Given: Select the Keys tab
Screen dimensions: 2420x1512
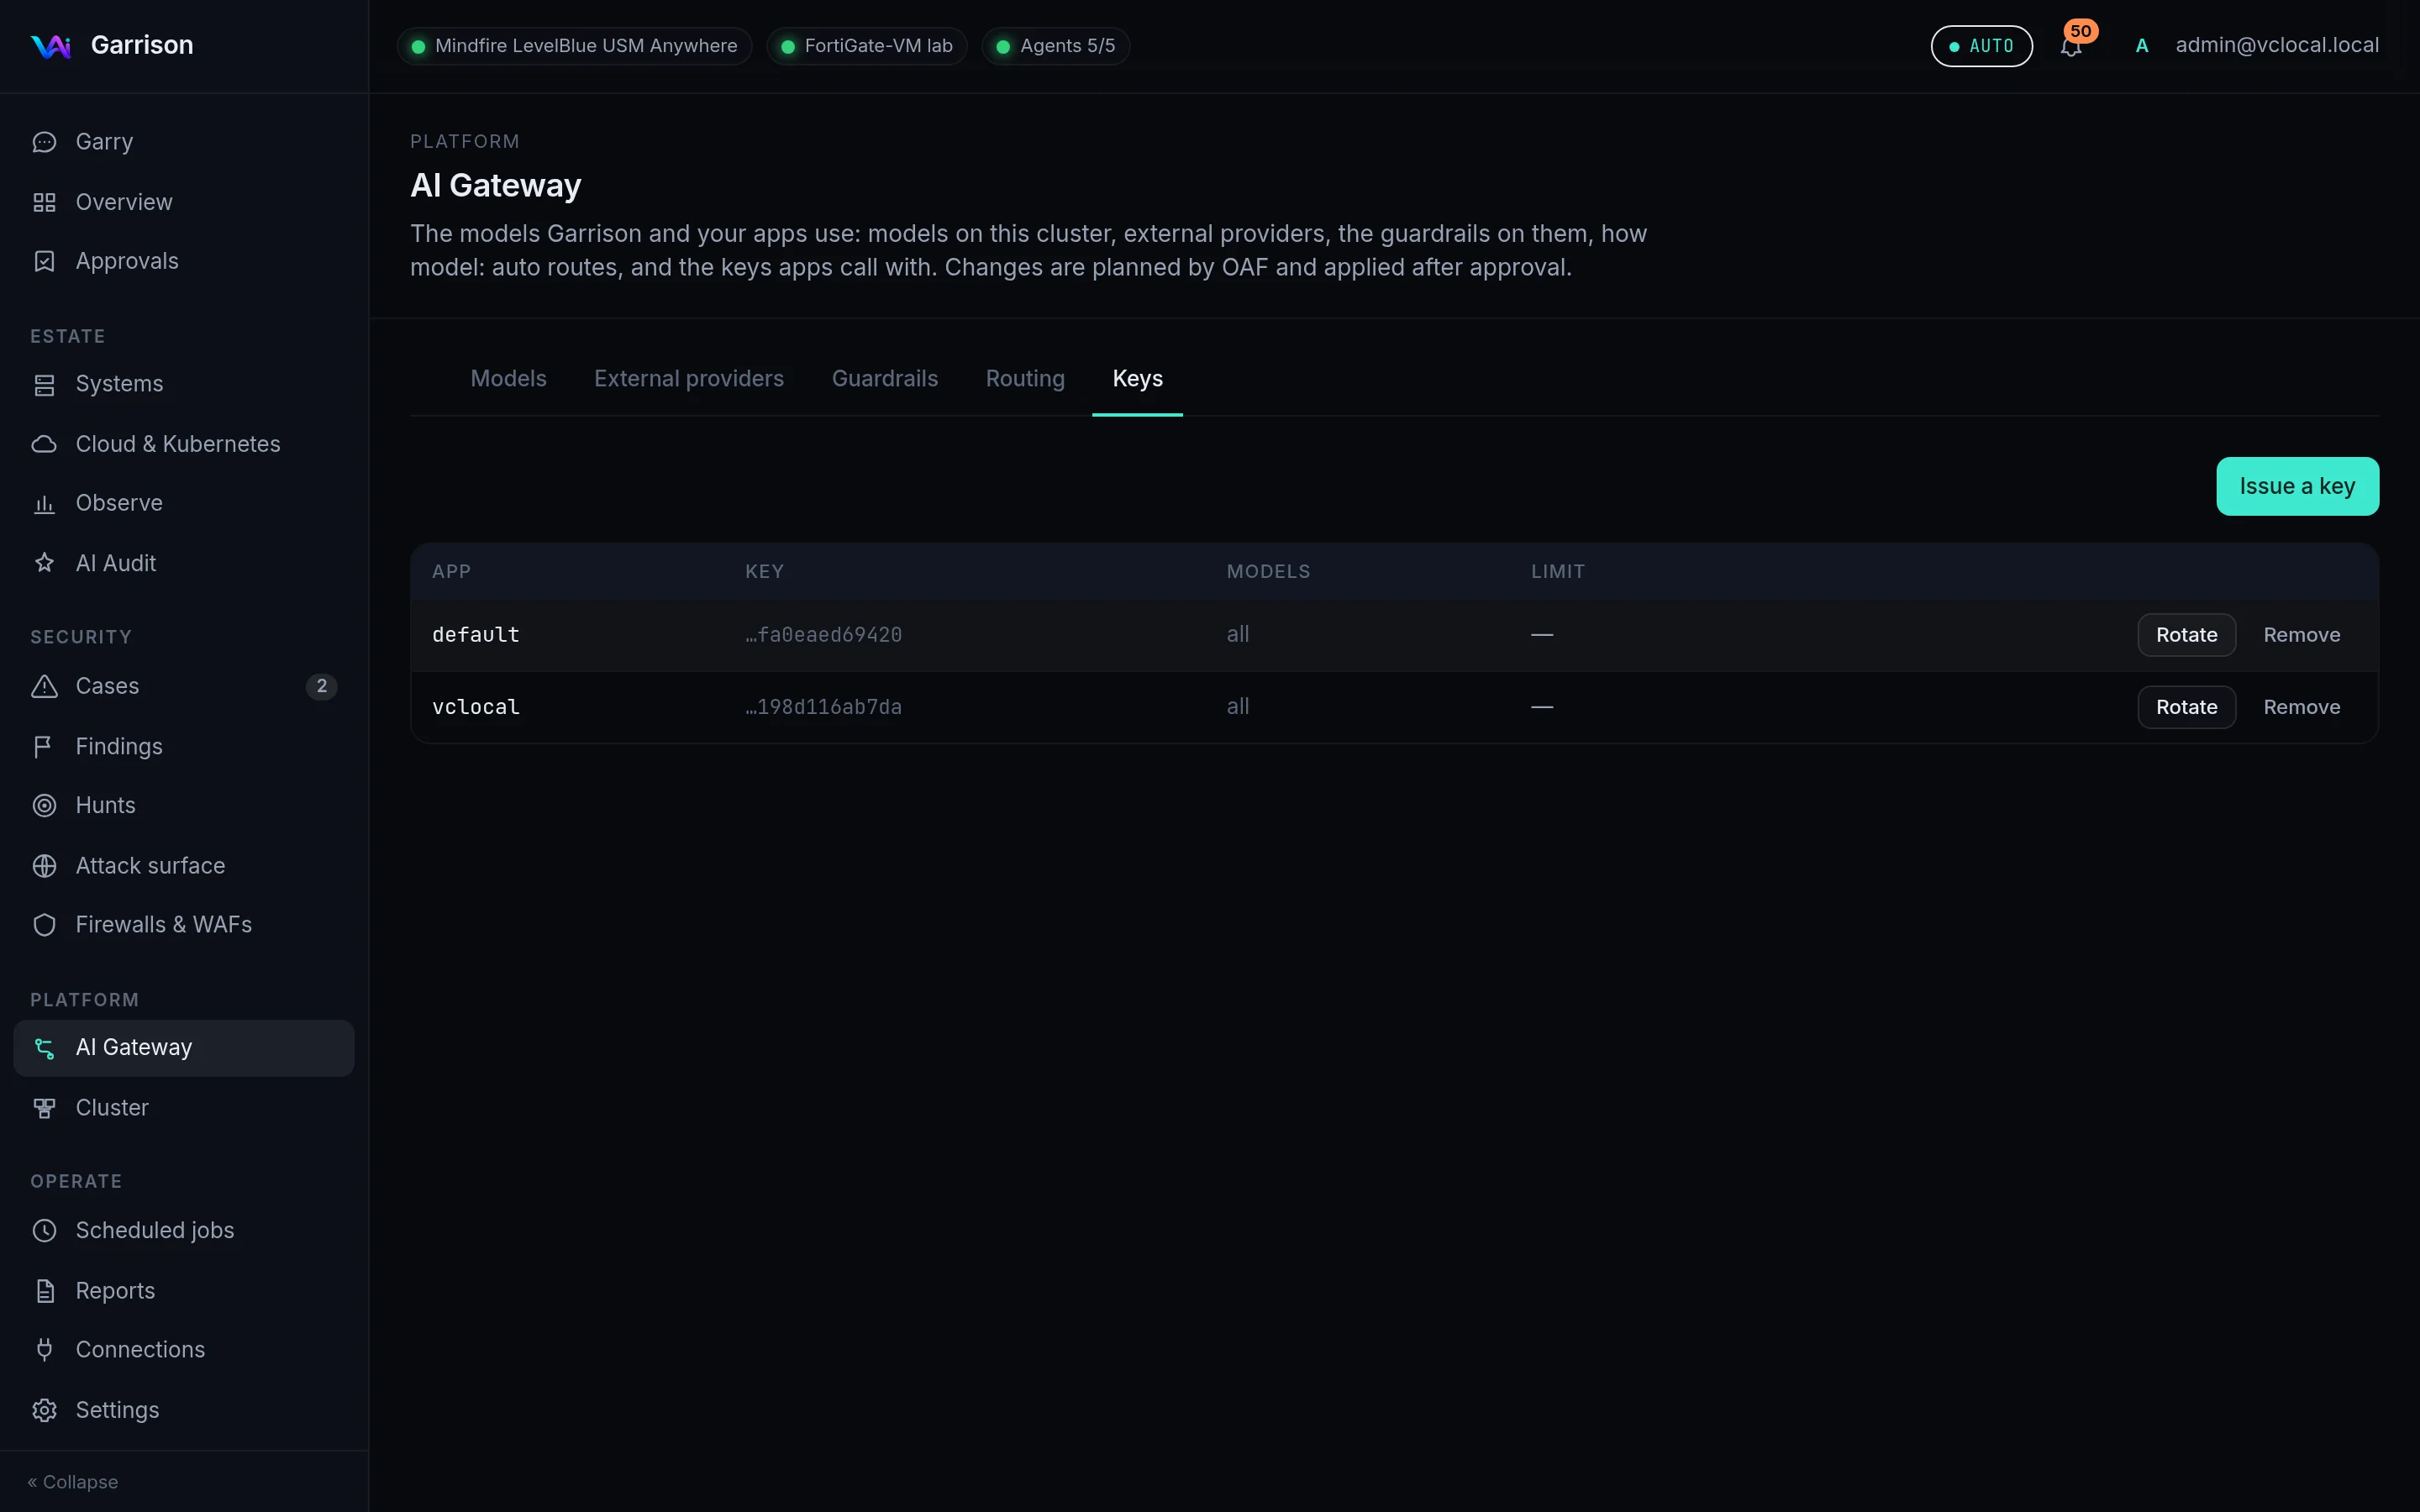Looking at the screenshot, I should (x=1137, y=378).
